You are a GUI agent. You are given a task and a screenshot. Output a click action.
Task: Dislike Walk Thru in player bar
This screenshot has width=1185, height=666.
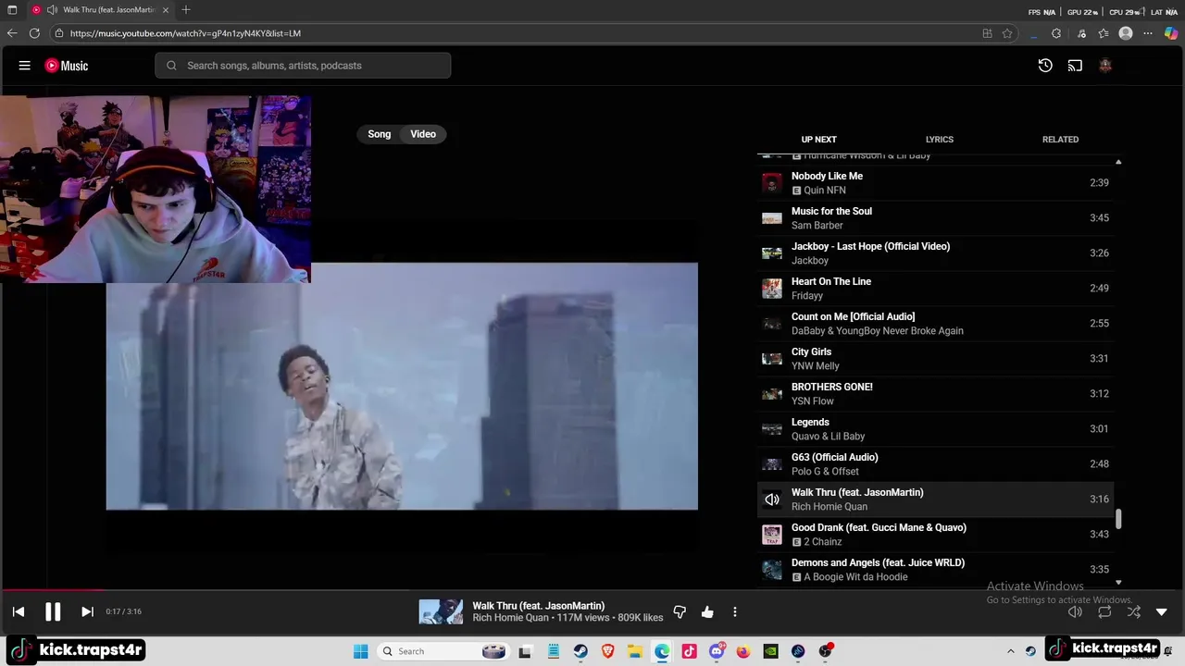pos(680,612)
